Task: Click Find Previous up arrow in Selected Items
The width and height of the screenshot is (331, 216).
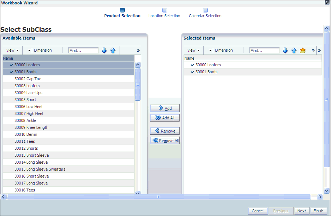Action: point(294,50)
